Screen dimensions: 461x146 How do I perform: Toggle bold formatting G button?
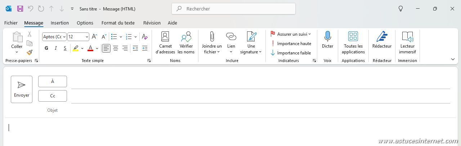click(46, 48)
